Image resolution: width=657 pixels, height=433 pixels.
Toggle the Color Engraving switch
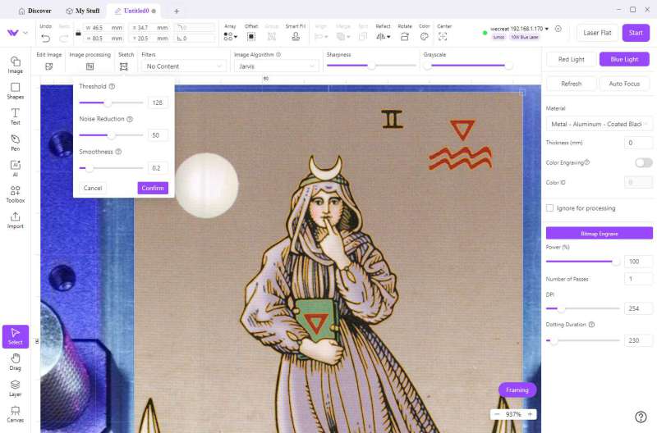[643, 162]
